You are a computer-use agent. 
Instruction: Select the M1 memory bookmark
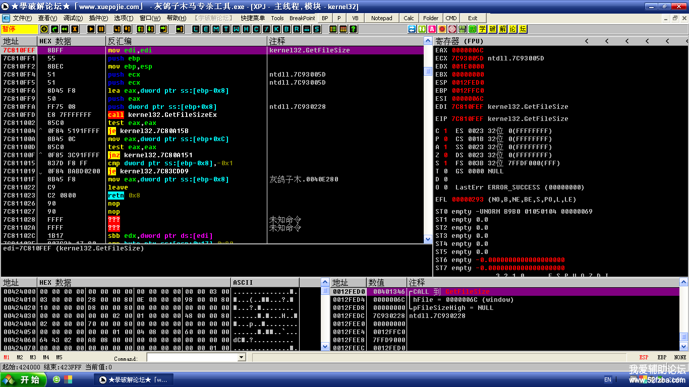point(7,357)
